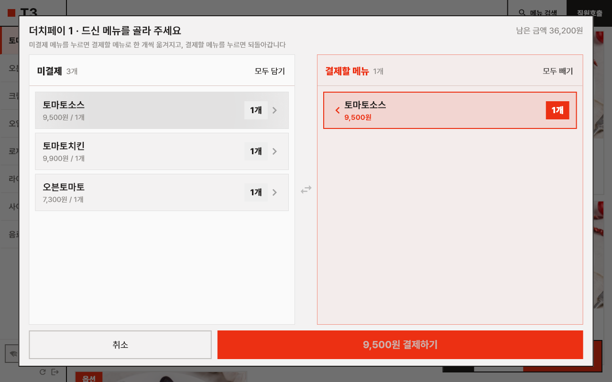This screenshot has height=382, width=612.
Task: Click the 모두 담기 link
Action: point(270,71)
